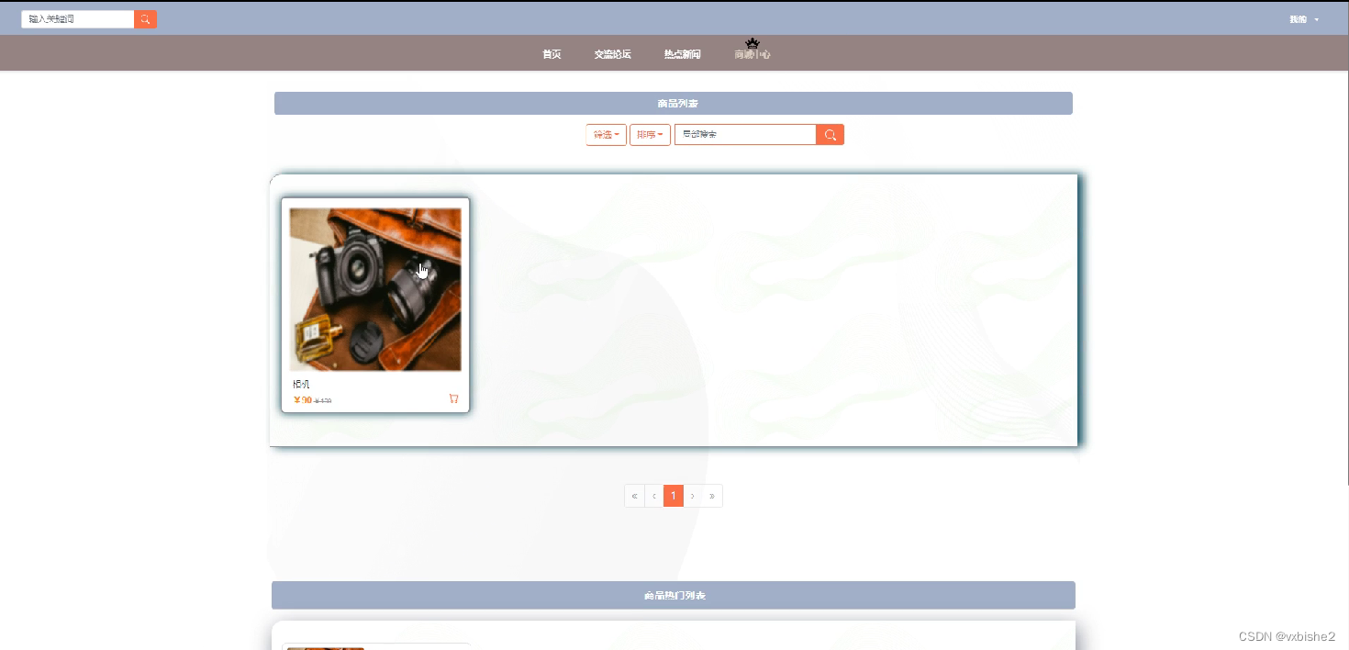Open 交流论坛 in the navigation bar
Viewport: 1349px width, 650px height.
612,54
